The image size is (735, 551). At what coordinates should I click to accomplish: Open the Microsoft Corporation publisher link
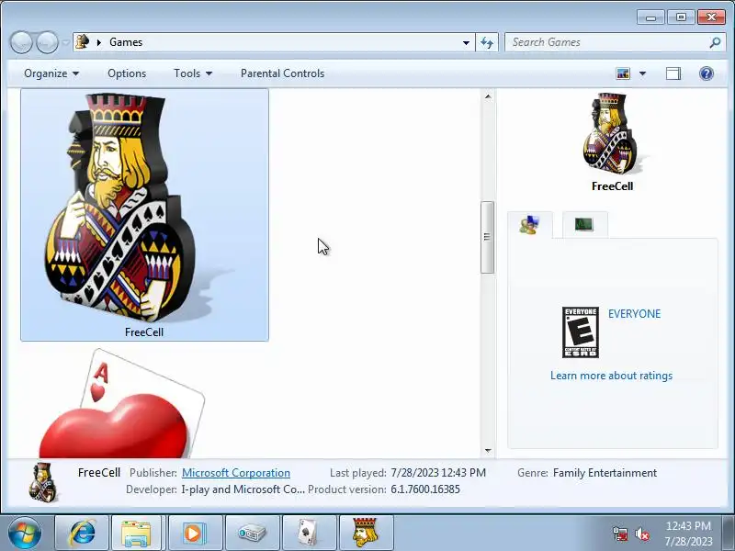236,473
